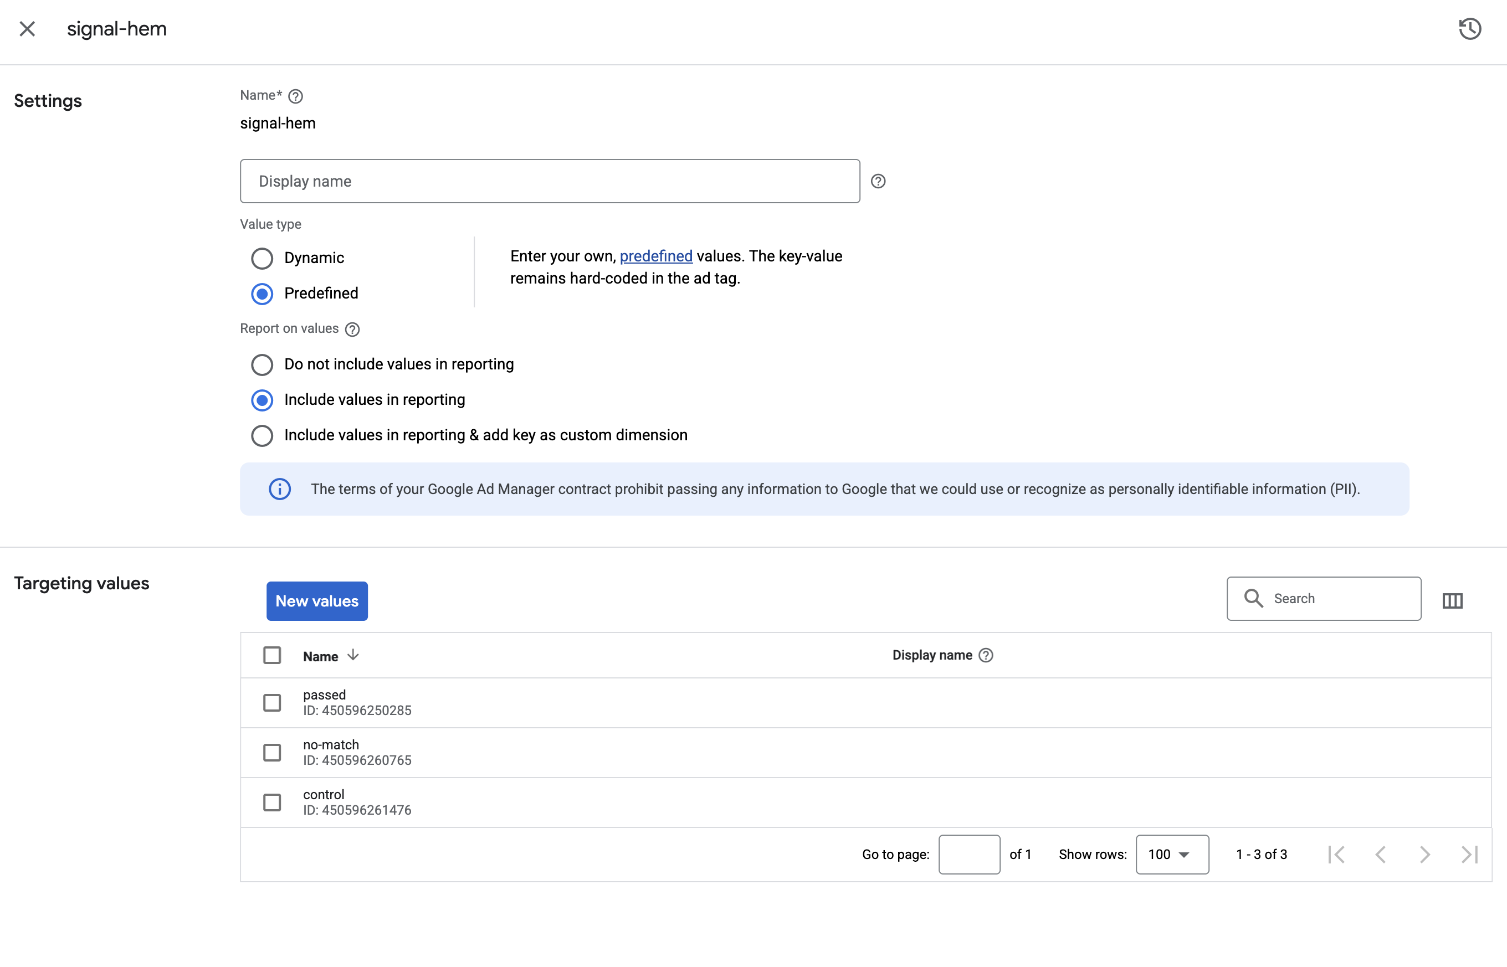Choose add key as custom dimension option
Viewport: 1507px width, 967px height.
[x=262, y=436]
